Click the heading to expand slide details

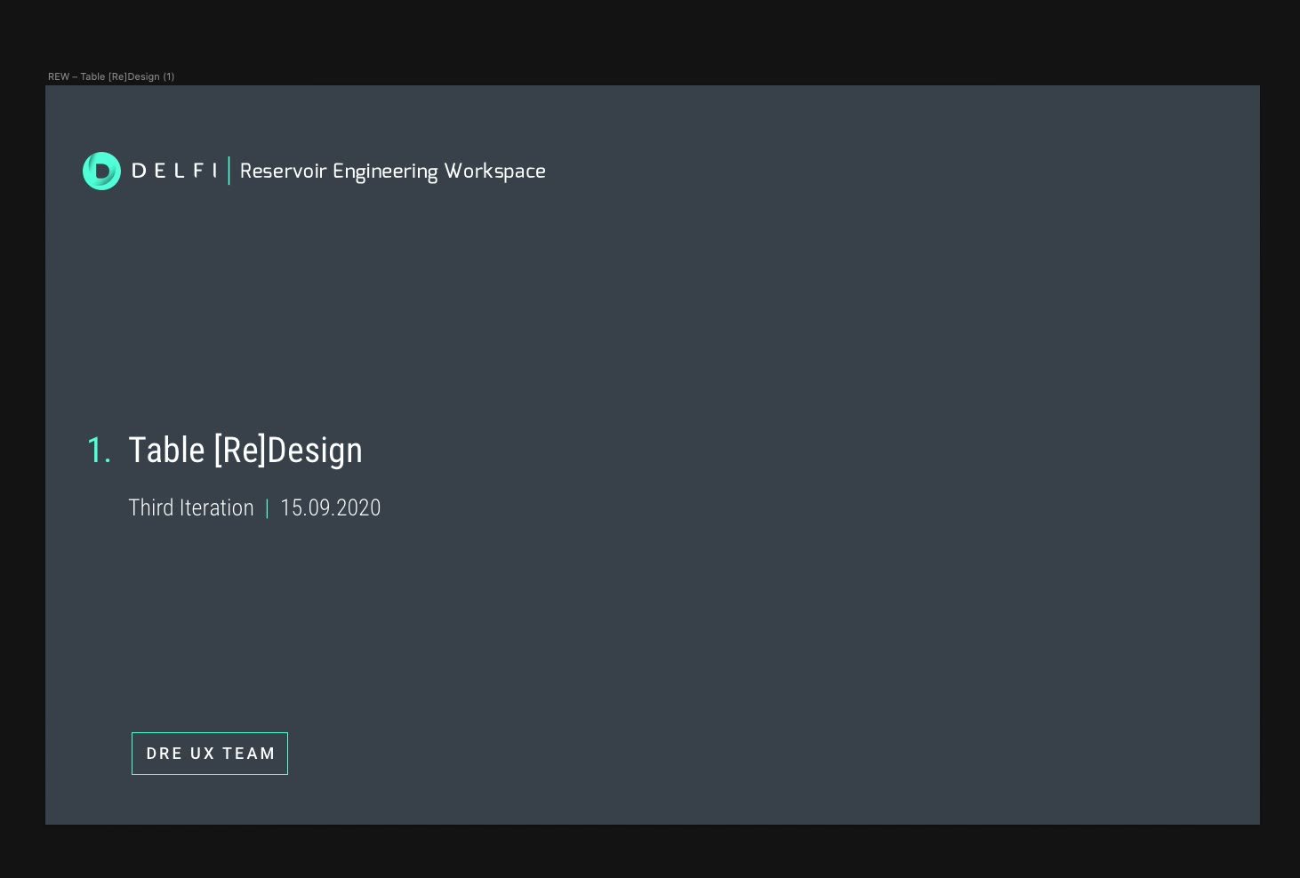point(246,450)
